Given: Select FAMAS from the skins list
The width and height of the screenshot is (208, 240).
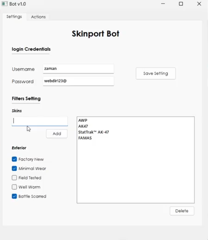Looking at the screenshot, I should 85,138.
